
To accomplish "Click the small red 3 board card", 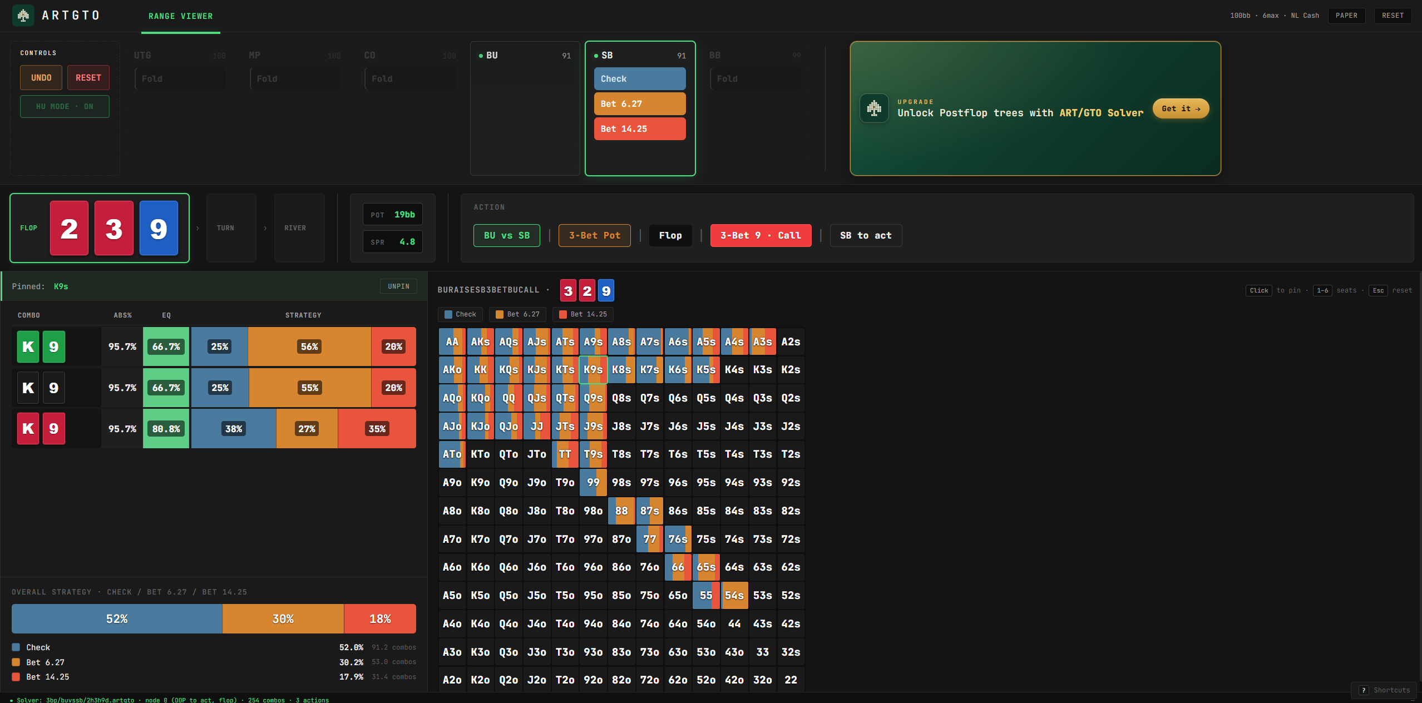I will pyautogui.click(x=568, y=290).
